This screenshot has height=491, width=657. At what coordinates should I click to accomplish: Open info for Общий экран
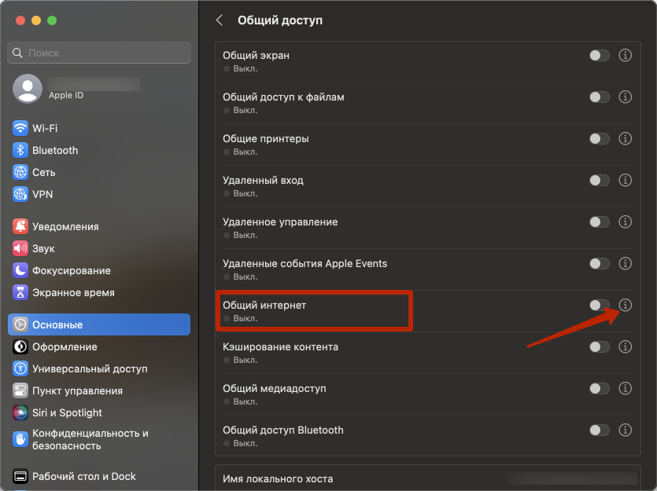[626, 55]
